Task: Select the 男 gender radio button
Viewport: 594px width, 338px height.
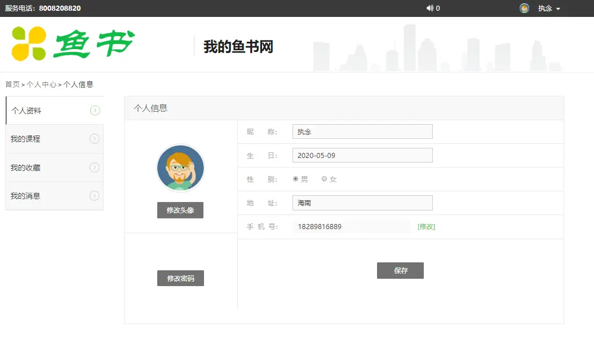Action: (295, 179)
